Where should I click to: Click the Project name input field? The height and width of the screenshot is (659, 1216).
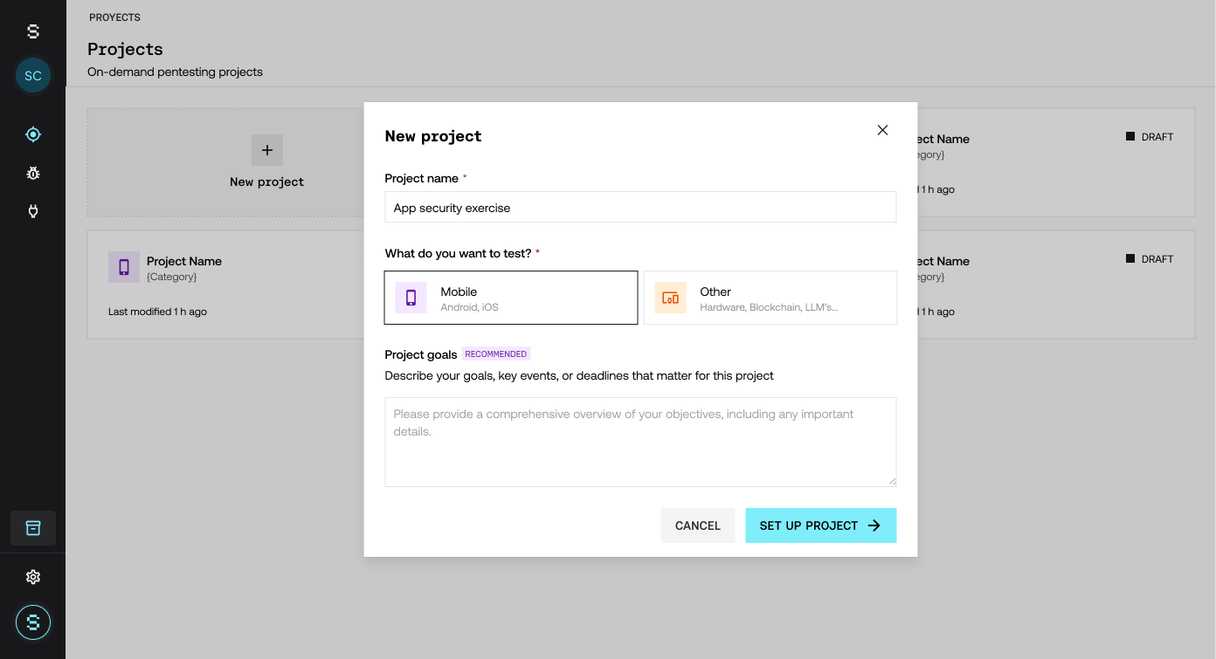point(640,208)
